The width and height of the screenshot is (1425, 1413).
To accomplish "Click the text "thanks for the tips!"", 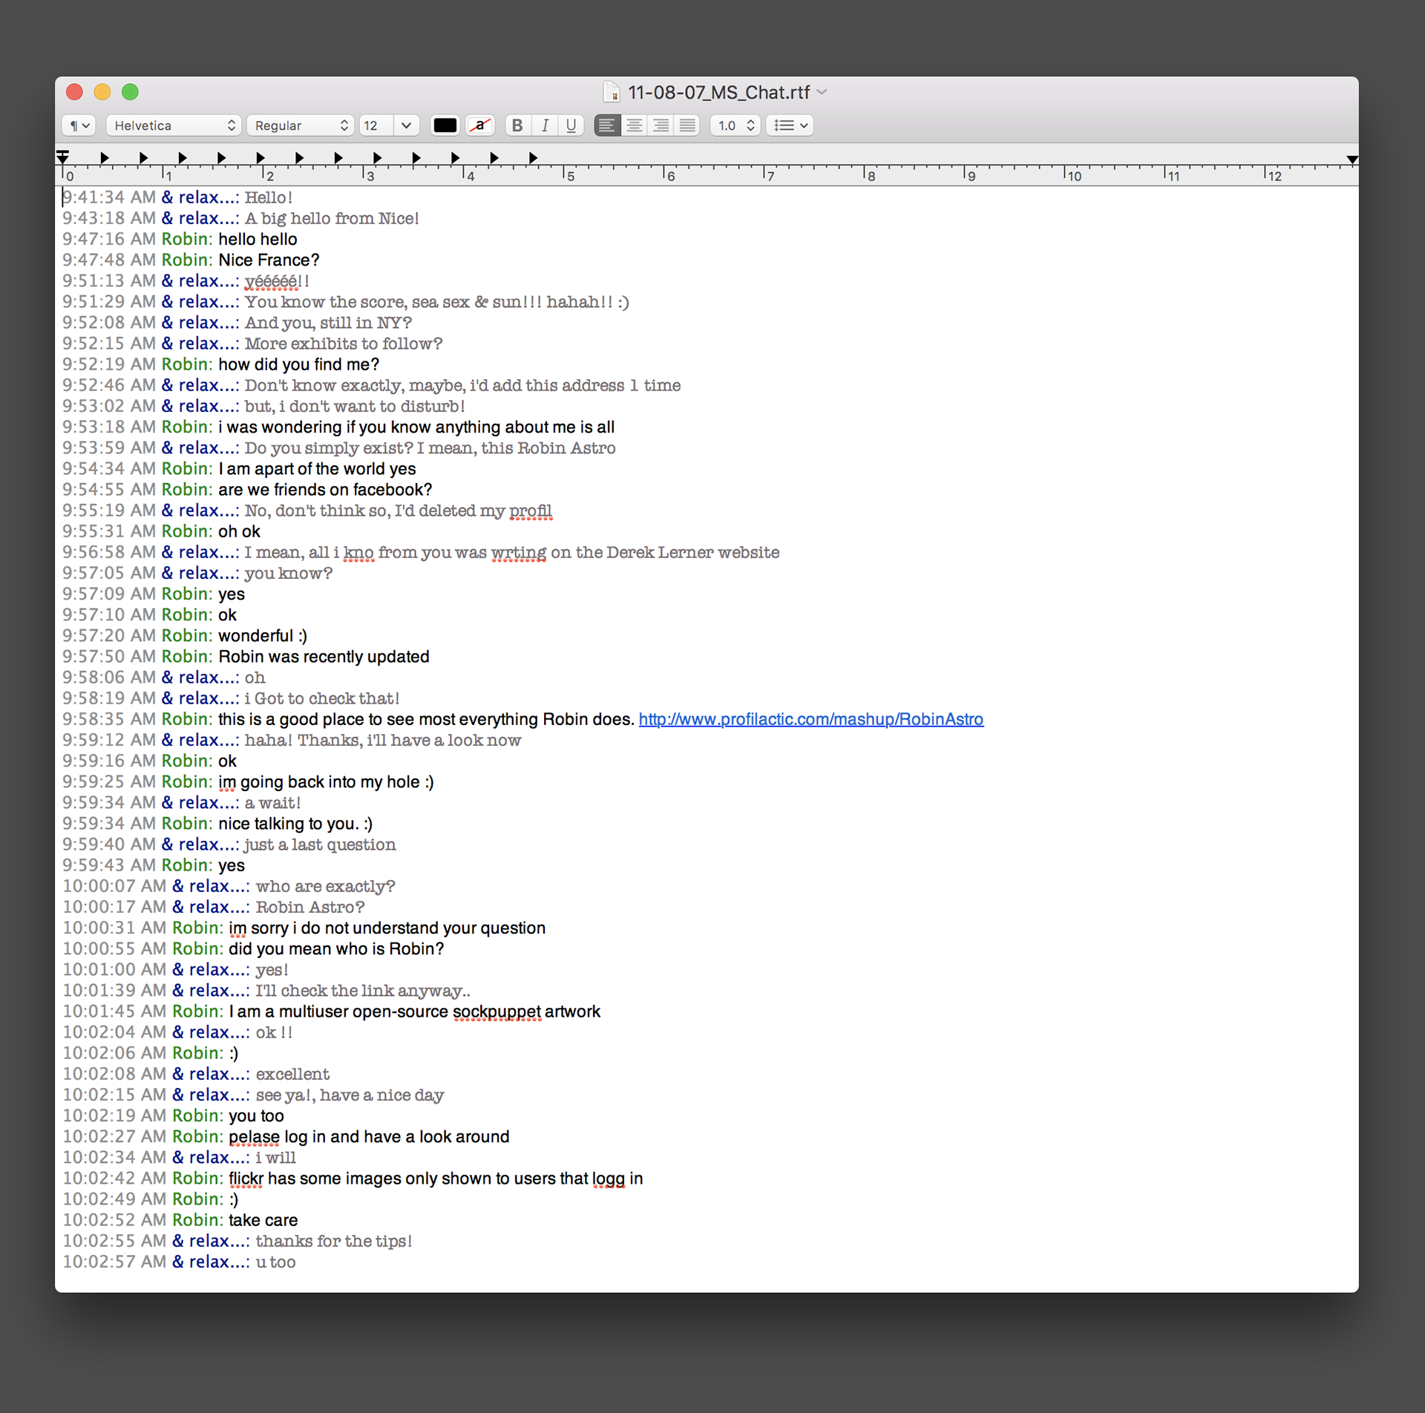I will [333, 1241].
